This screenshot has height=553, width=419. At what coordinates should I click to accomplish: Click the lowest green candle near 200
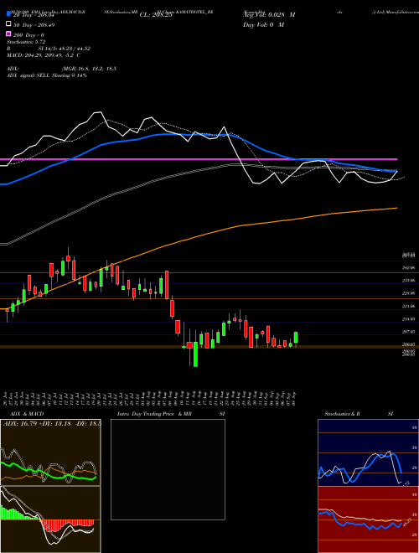pos(195,354)
